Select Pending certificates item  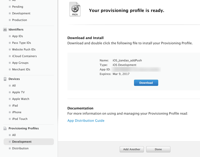17,7
